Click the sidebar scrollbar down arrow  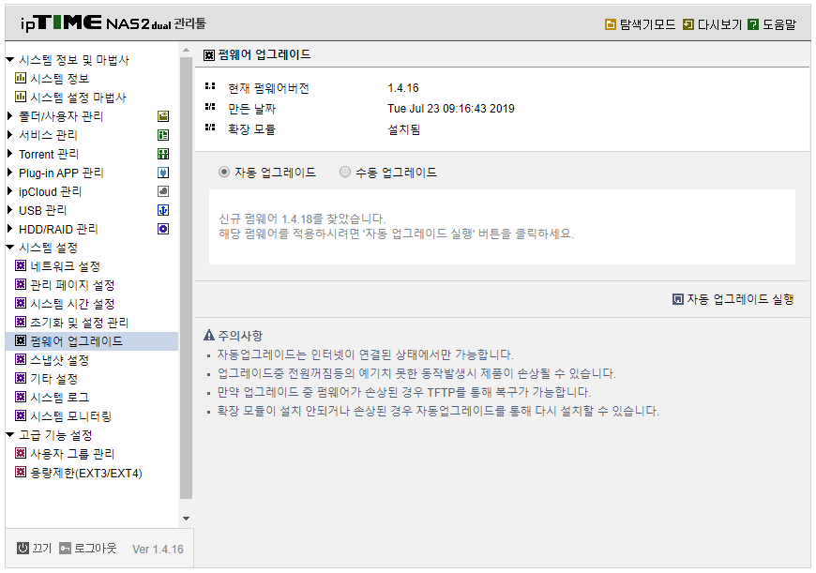(187, 519)
